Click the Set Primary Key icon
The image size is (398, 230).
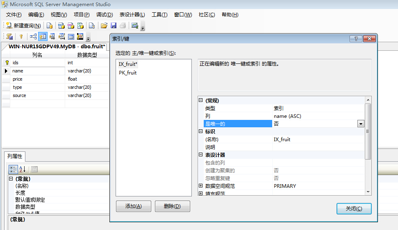point(21,37)
